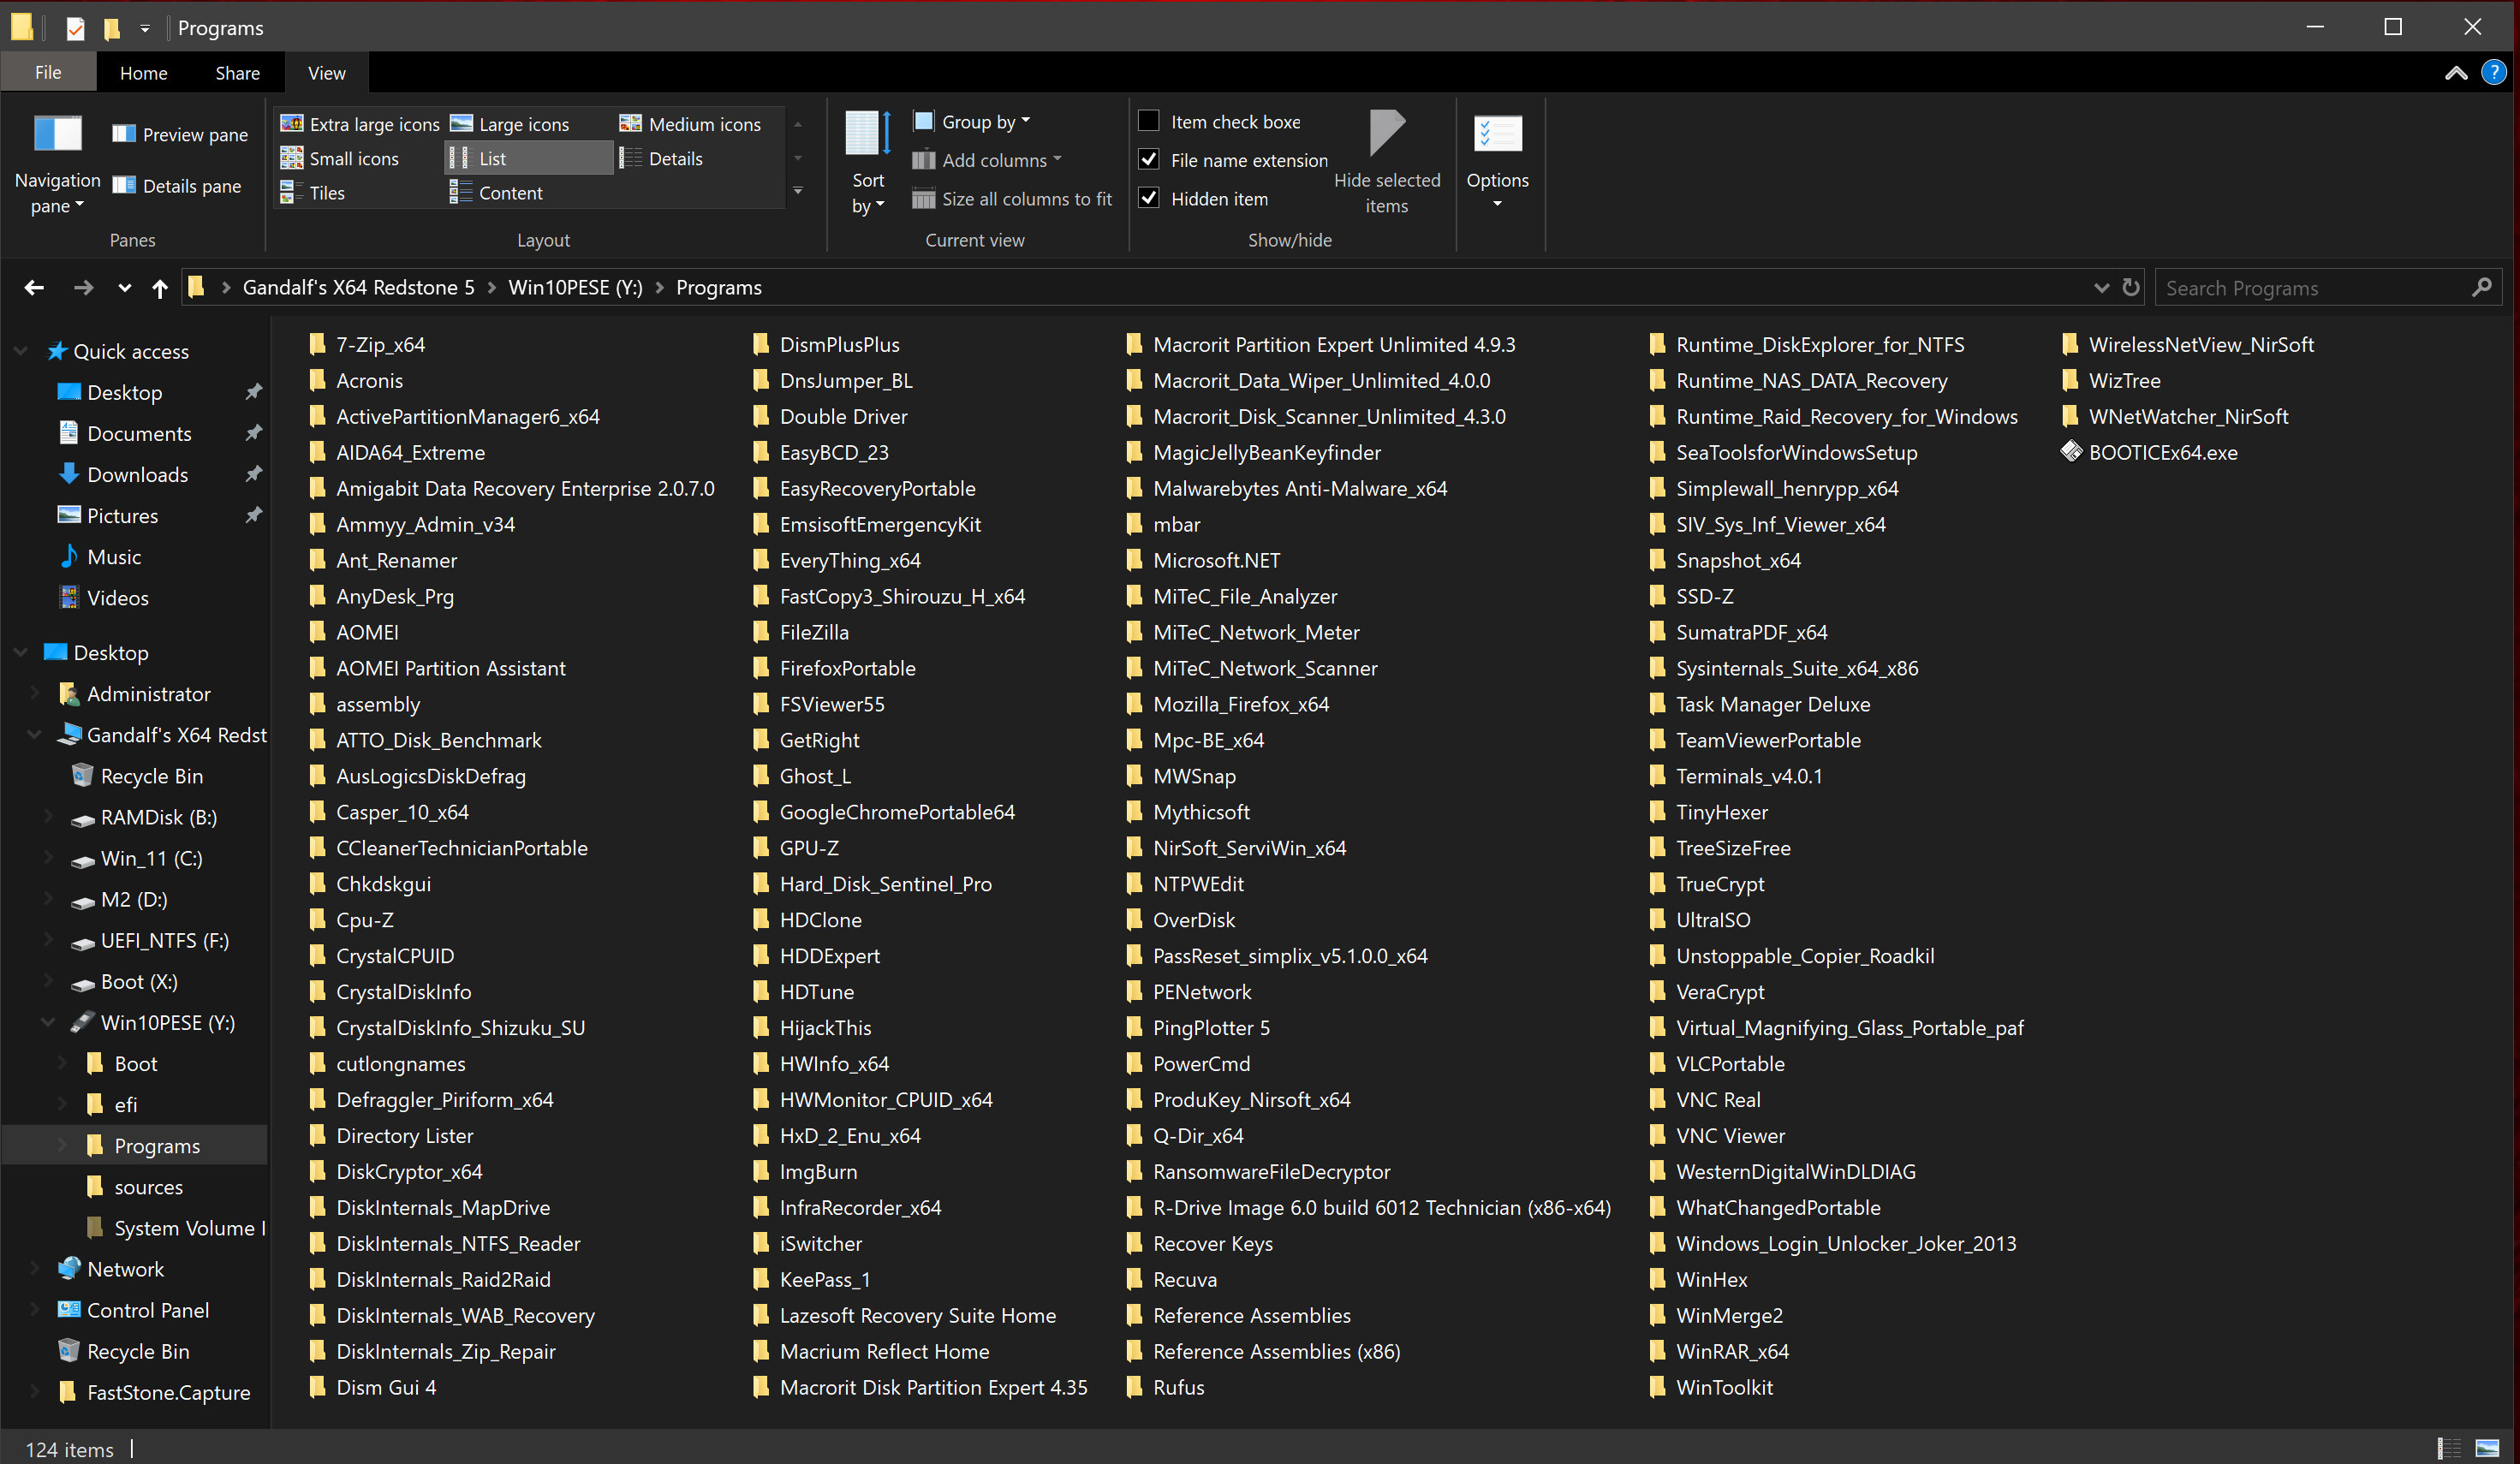Viewport: 2520px width, 1464px height.
Task: Go forward with the Forward arrow
Action: pos(84,288)
